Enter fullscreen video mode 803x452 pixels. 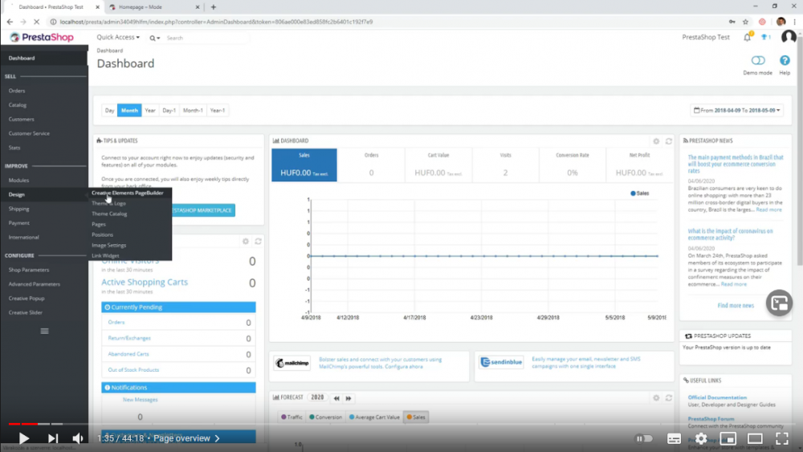coord(782,438)
